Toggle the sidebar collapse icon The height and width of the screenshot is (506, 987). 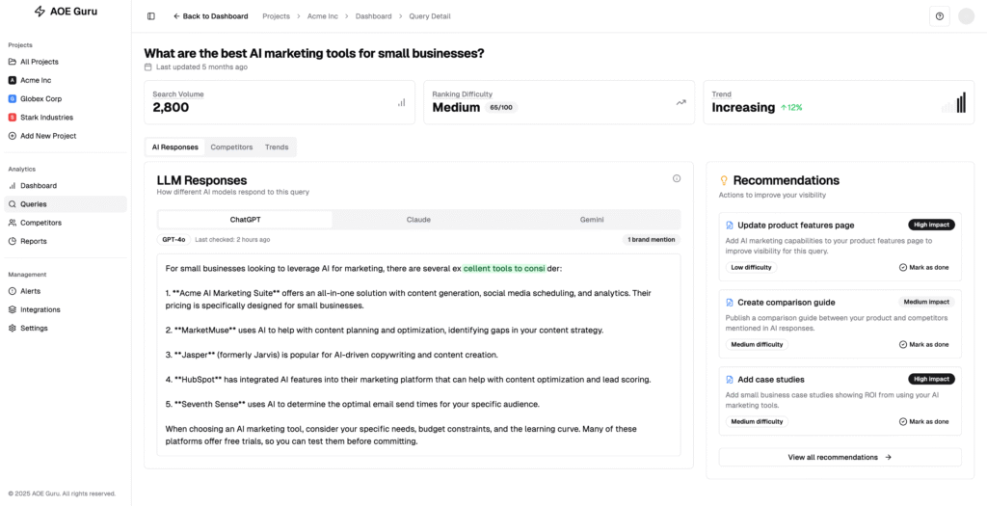[151, 16]
